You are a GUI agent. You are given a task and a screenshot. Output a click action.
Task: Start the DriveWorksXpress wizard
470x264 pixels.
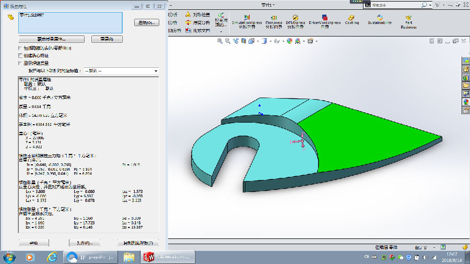point(324,20)
